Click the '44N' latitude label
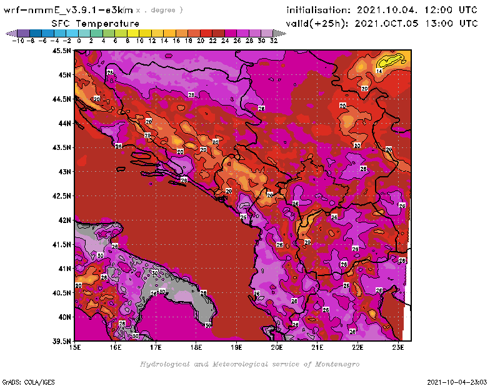Image resolution: width=500 pixels, height=386 pixels. click(65, 123)
